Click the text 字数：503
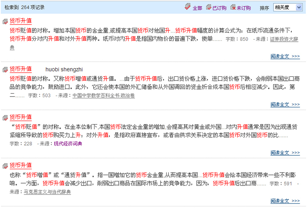This screenshot has height=208, width=307. point(39,96)
